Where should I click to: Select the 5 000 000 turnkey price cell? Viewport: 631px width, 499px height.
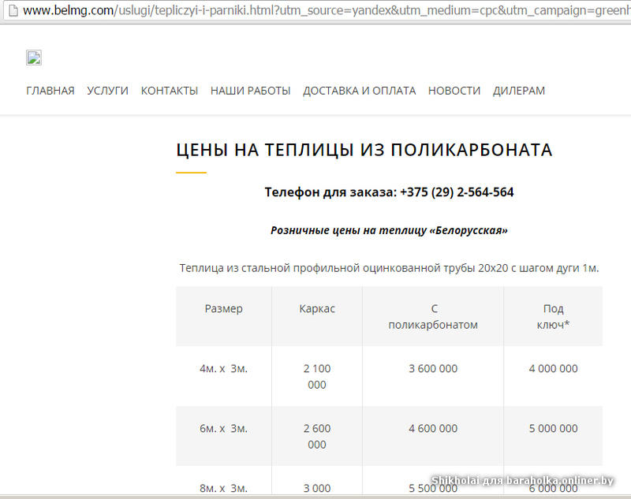pos(554,436)
